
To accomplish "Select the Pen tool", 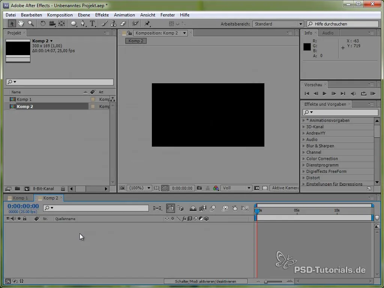I will point(83,24).
